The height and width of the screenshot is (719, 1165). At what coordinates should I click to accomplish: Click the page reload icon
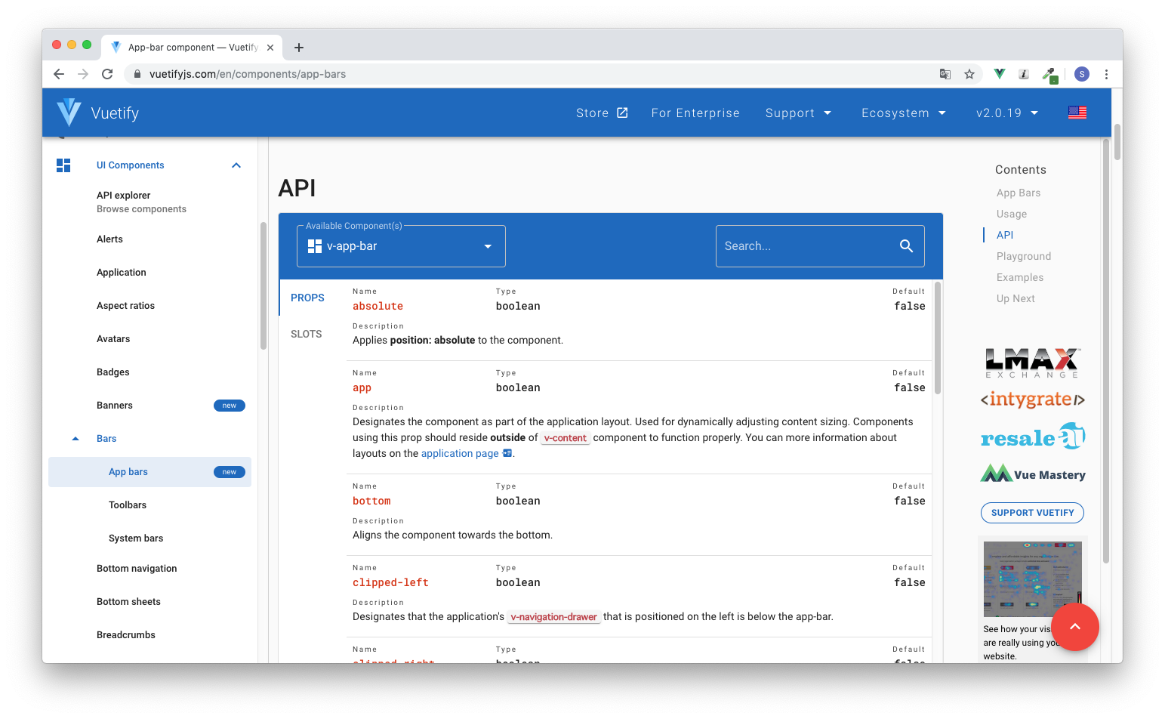tap(107, 74)
